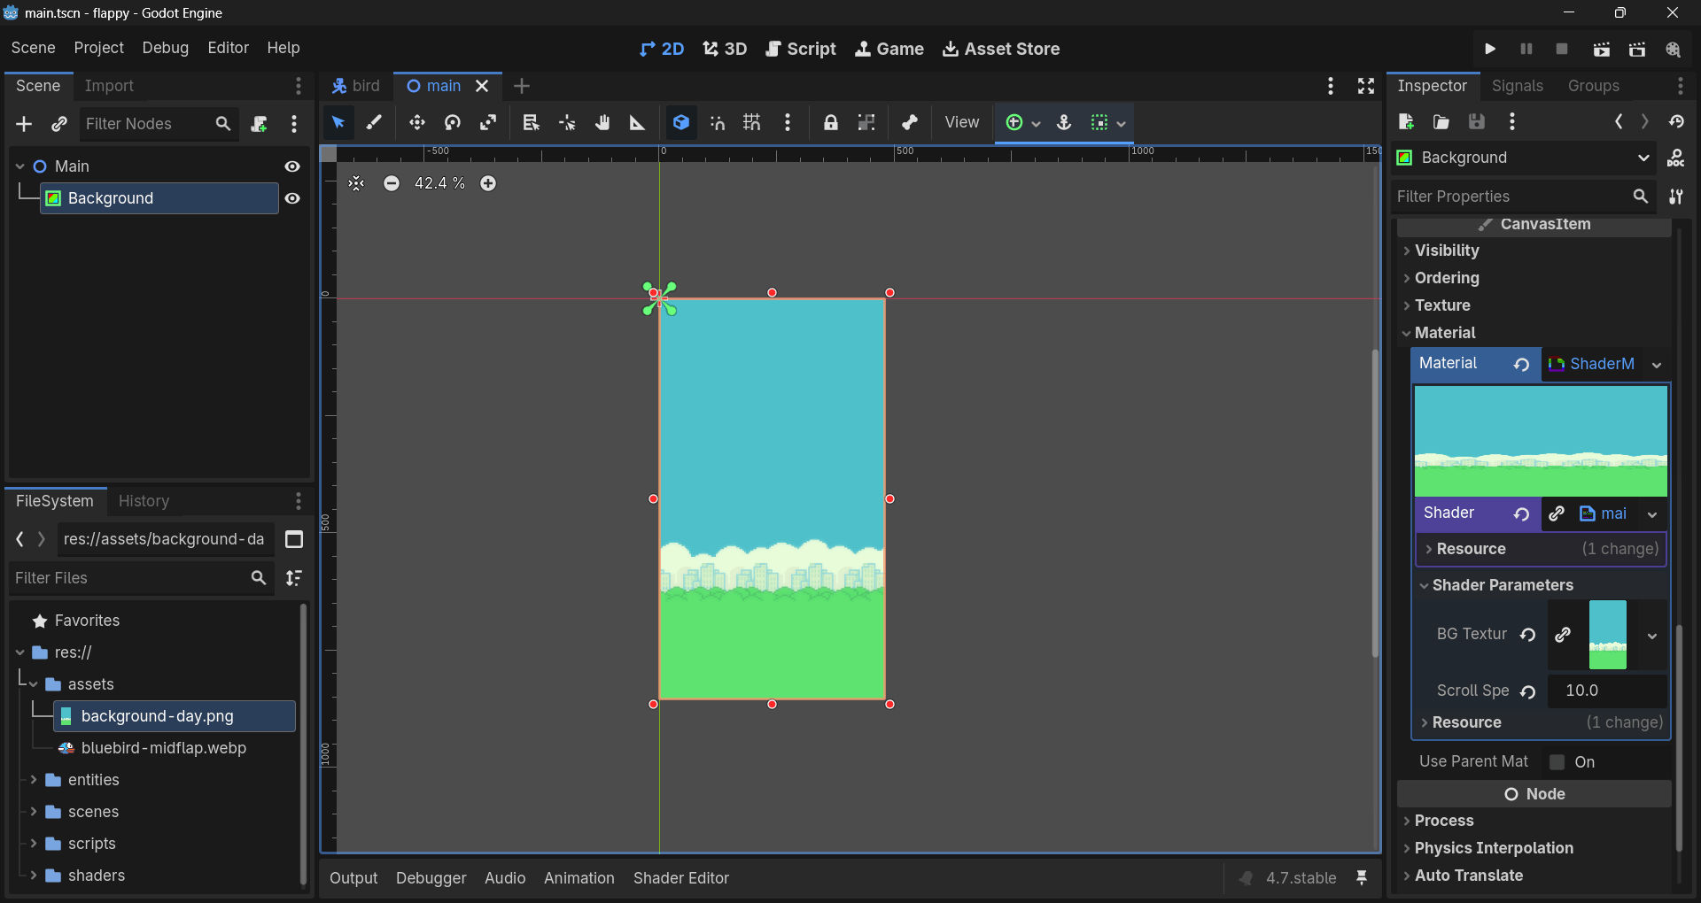
Task: Toggle distraction free mode
Action: tap(1366, 86)
